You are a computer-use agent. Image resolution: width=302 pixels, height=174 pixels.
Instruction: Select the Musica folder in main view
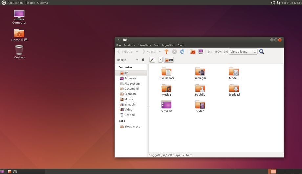[166, 90]
